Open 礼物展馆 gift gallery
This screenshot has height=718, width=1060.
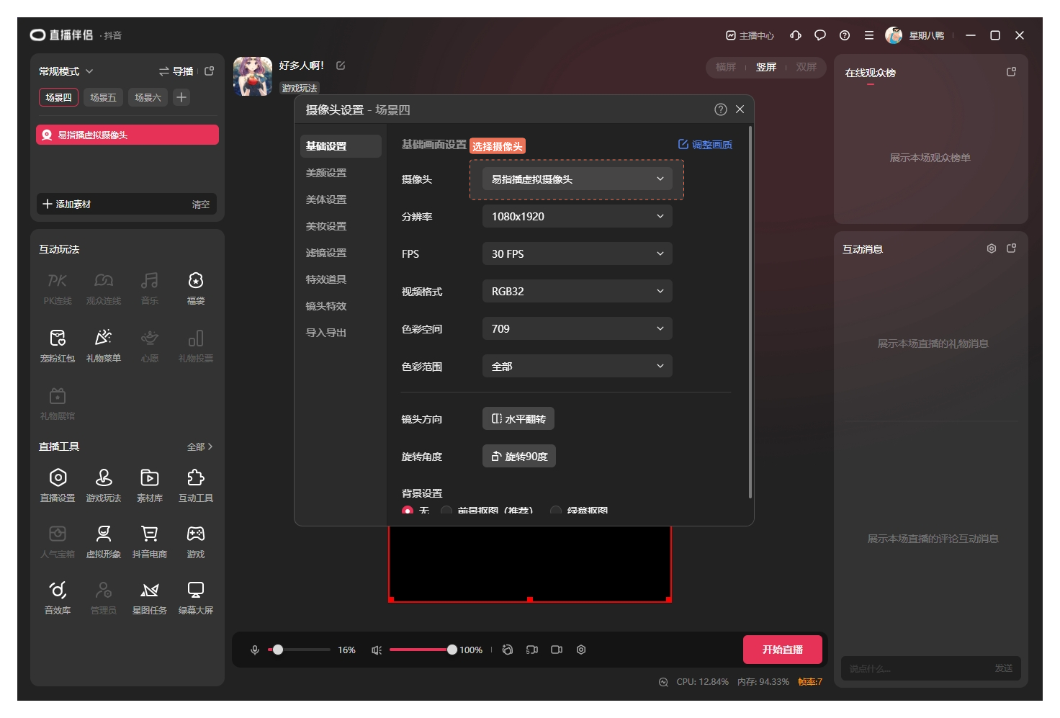[58, 403]
